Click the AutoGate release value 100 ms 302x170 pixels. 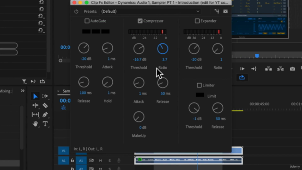point(86,93)
